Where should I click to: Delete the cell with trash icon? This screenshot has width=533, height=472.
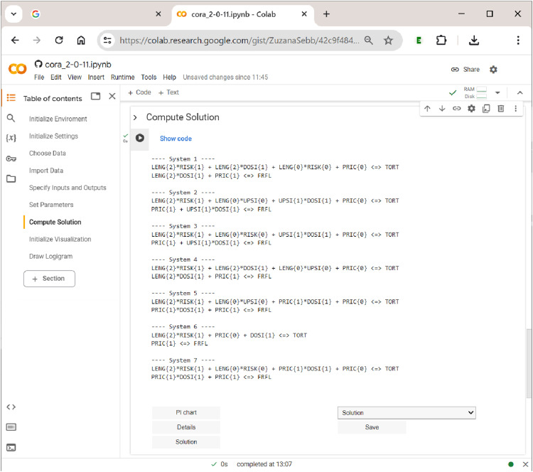[x=501, y=109]
